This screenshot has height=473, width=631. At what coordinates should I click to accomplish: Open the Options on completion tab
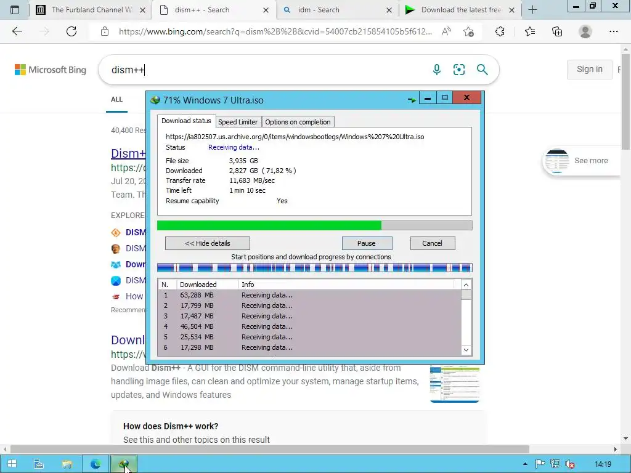[298, 122]
